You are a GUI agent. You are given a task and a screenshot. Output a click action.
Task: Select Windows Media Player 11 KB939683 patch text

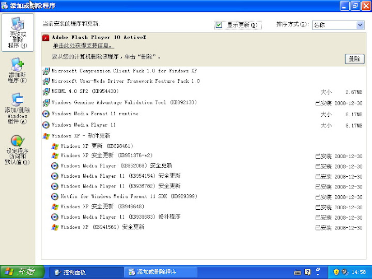tap(120, 217)
